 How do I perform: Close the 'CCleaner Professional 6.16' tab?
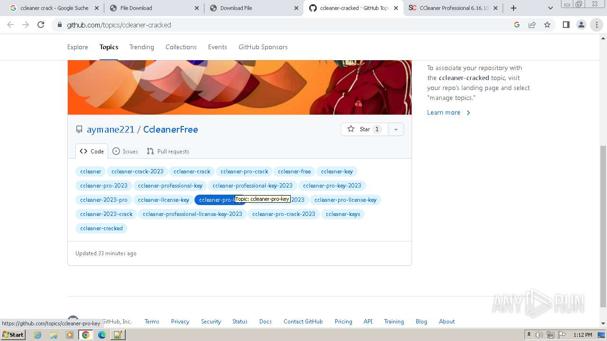coord(496,8)
